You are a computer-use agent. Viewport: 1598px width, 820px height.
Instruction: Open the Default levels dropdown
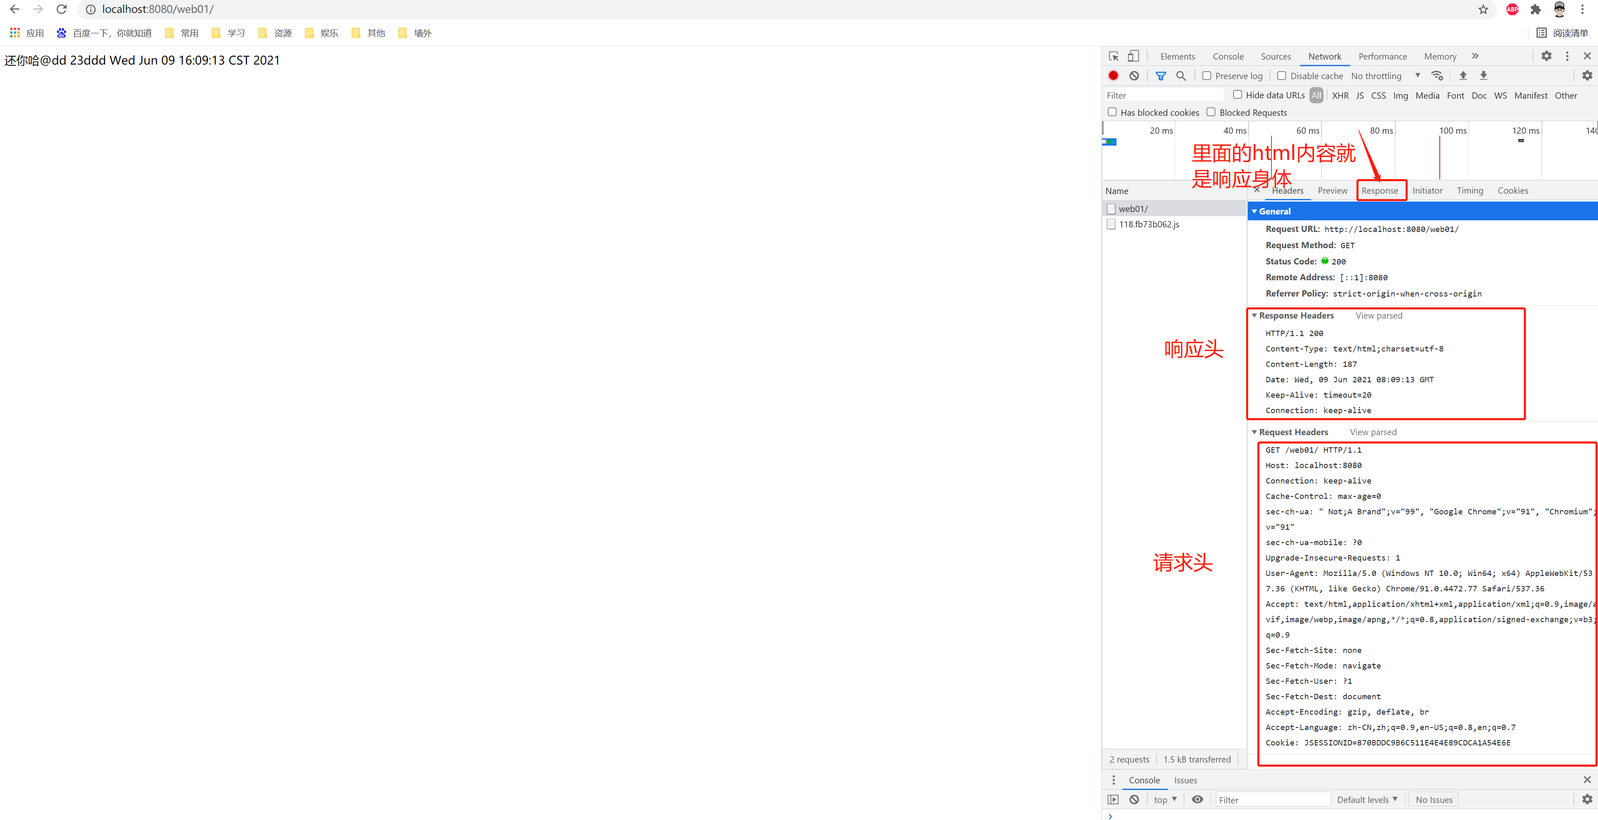pyautogui.click(x=1366, y=800)
